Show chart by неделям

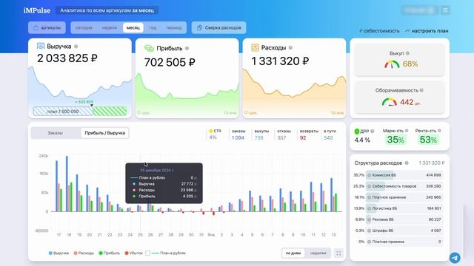tap(318, 253)
